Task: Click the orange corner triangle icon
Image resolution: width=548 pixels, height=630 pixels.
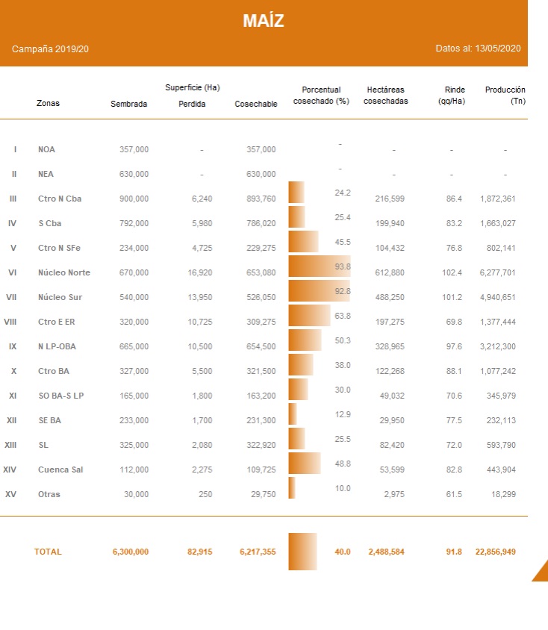Action: [x=541, y=573]
